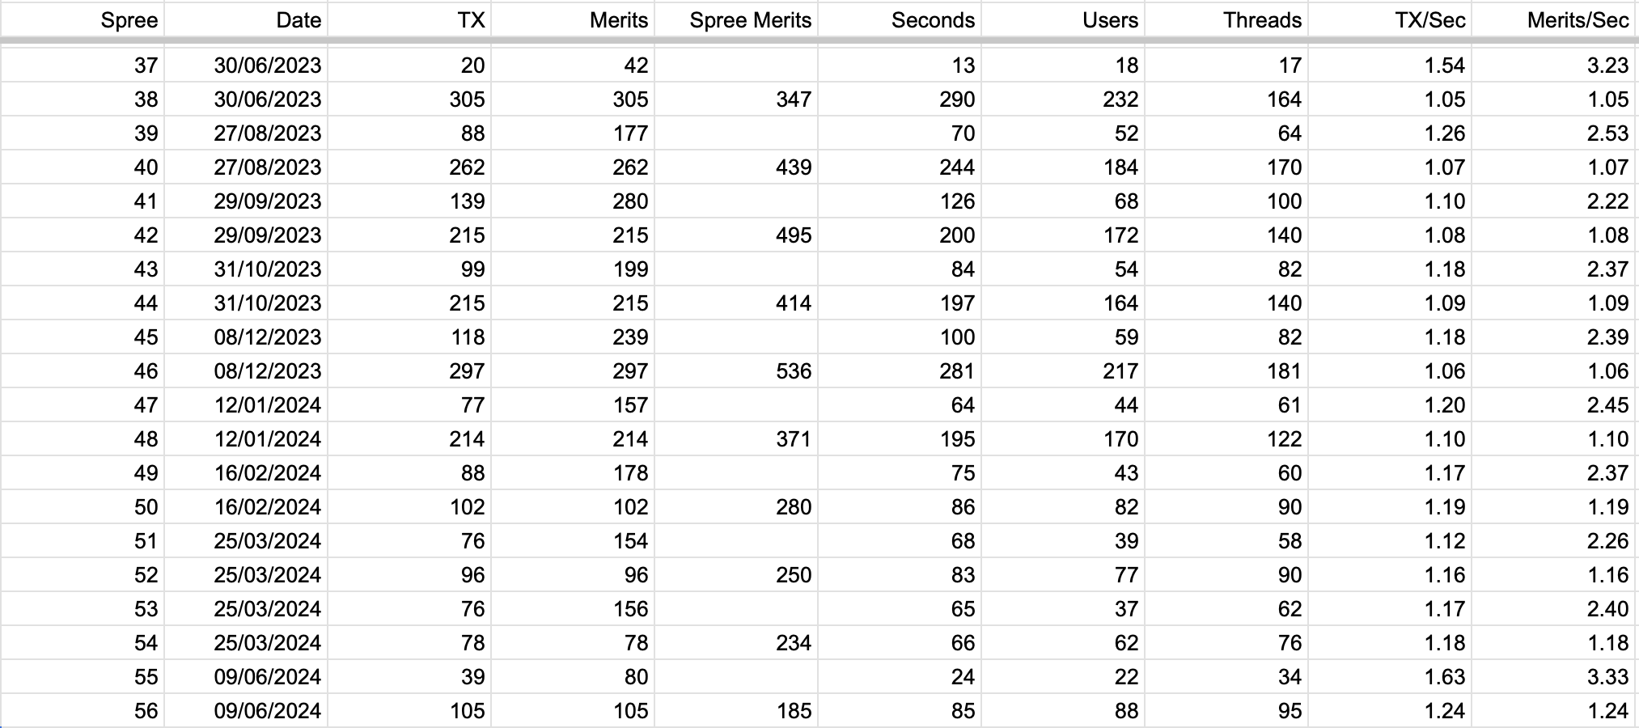Select the Seconds value 290
Image resolution: width=1639 pixels, height=728 pixels.
pos(900,99)
